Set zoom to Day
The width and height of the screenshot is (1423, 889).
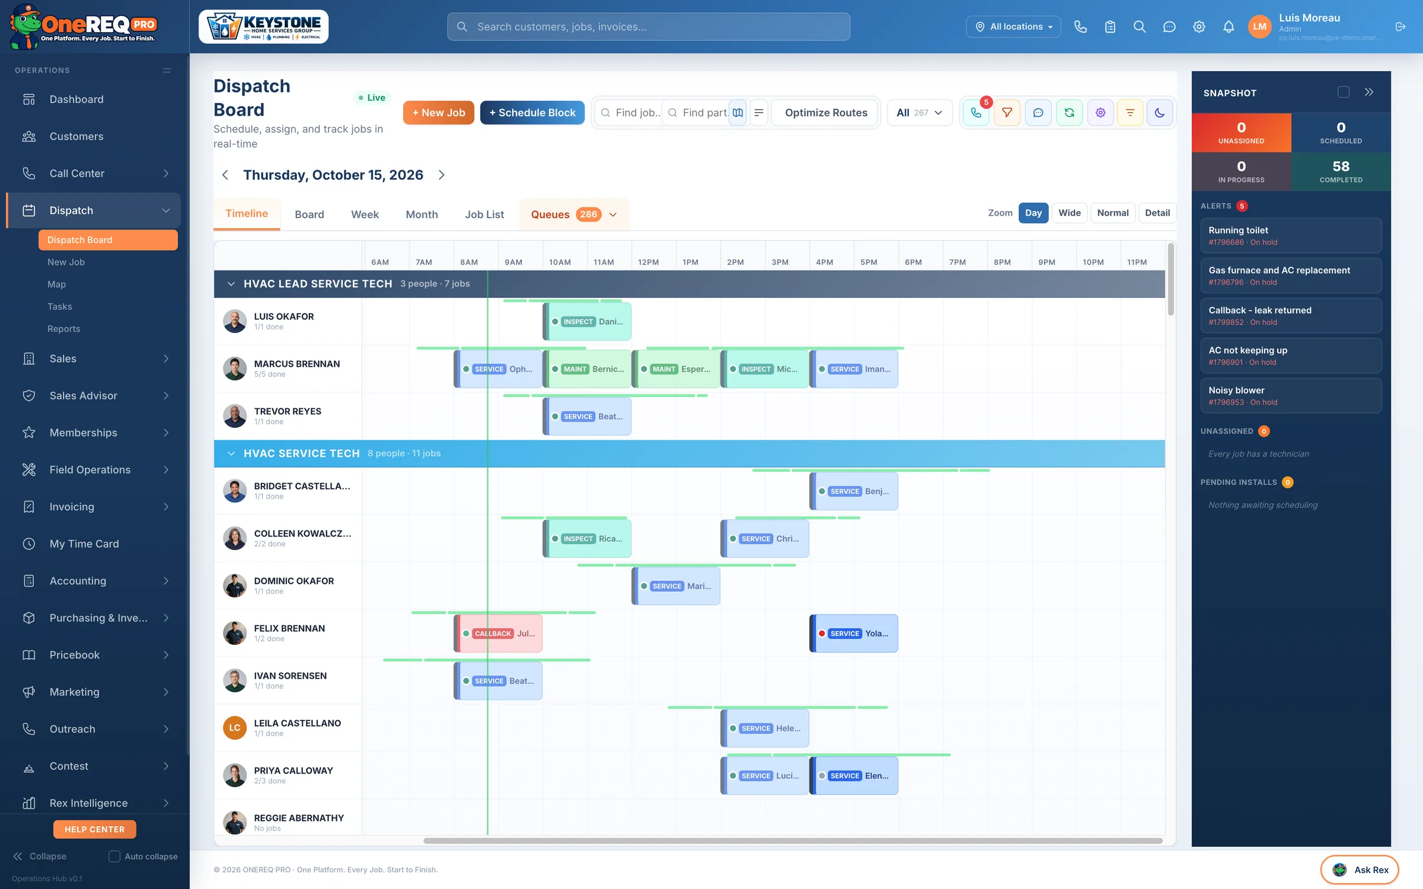pos(1033,213)
